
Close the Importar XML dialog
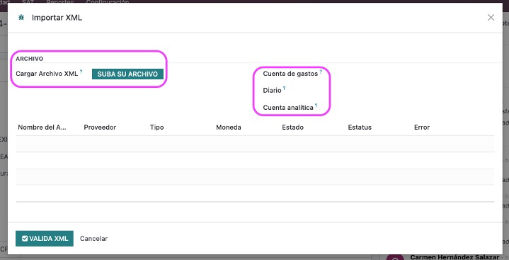click(491, 18)
